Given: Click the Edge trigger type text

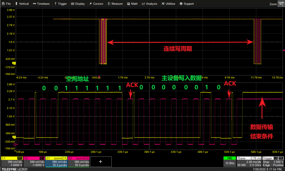Looking at the screenshot, I should click(x=266, y=165).
